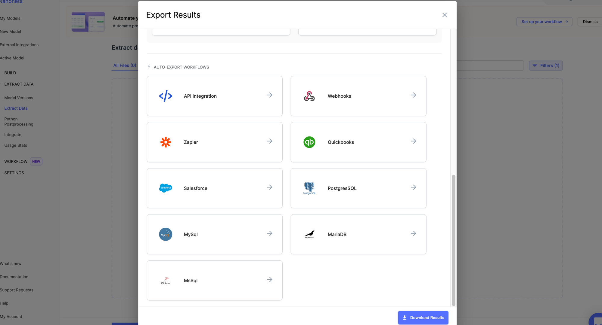This screenshot has width=602, height=325.
Task: Switch to All Files (0) tab
Action: point(125,65)
